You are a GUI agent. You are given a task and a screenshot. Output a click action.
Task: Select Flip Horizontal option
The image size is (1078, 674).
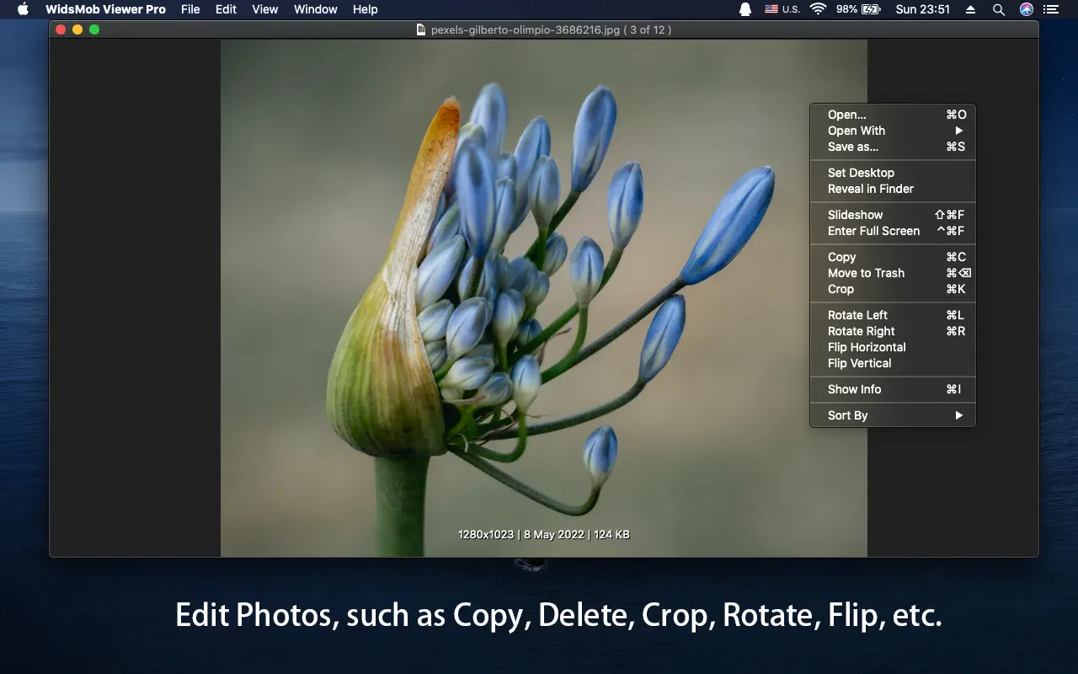[867, 347]
